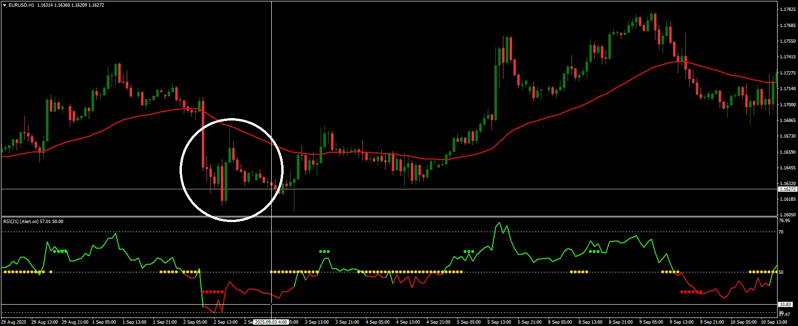Click the current price tag 1.16272
The height and width of the screenshot is (326, 798).
[x=787, y=189]
